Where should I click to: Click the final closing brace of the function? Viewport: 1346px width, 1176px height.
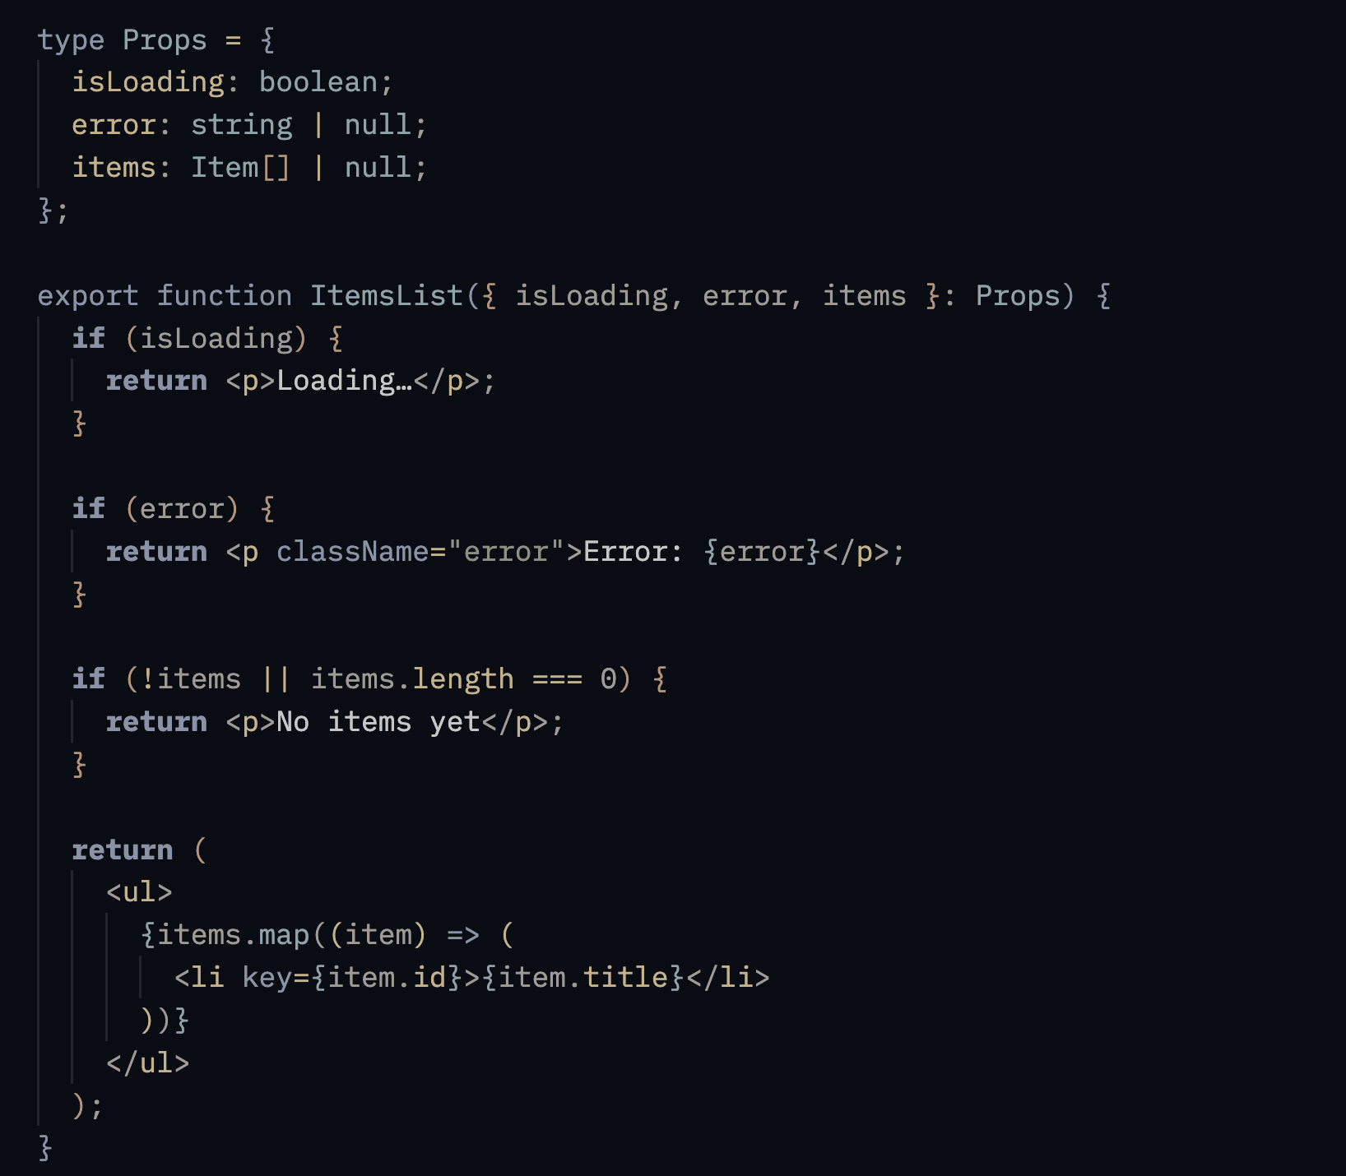tap(45, 1148)
